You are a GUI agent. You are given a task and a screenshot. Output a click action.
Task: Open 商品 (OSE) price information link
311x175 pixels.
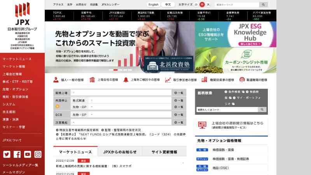click(220, 168)
